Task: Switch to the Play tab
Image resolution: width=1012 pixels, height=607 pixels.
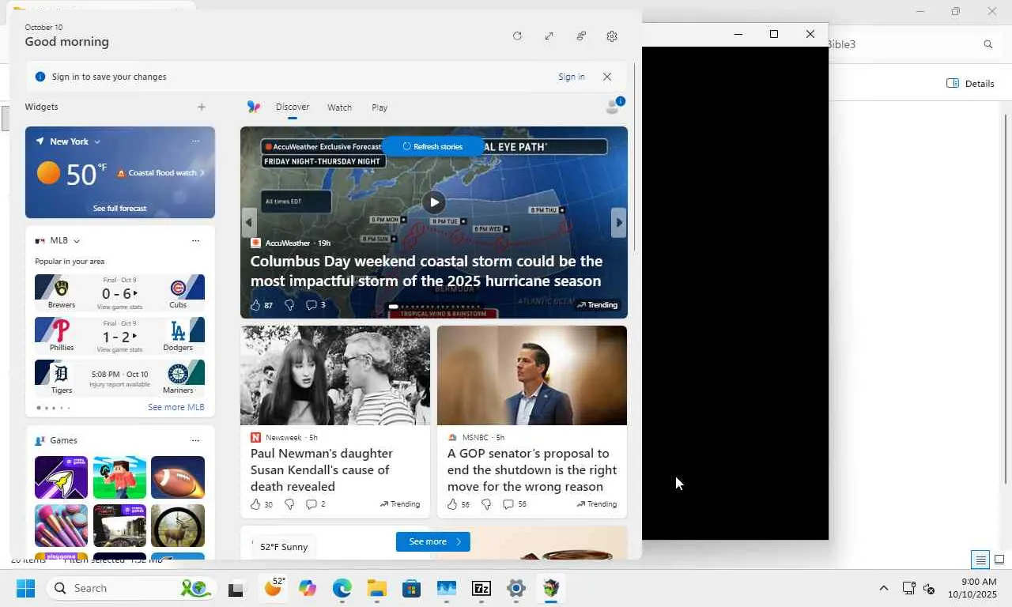Action: 379,107
